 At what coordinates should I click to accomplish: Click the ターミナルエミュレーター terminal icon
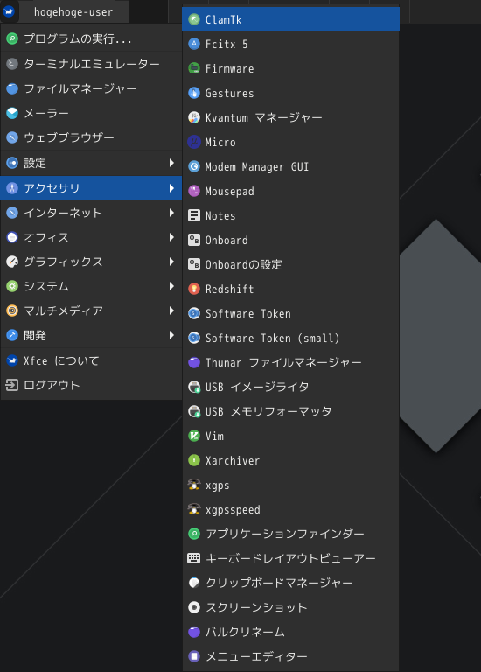[12, 64]
